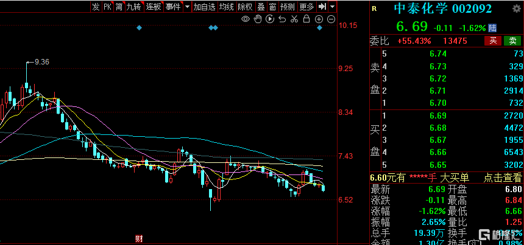Expand dropdown arrow next to 事件
This screenshot has width=524, height=245.
pos(187,6)
